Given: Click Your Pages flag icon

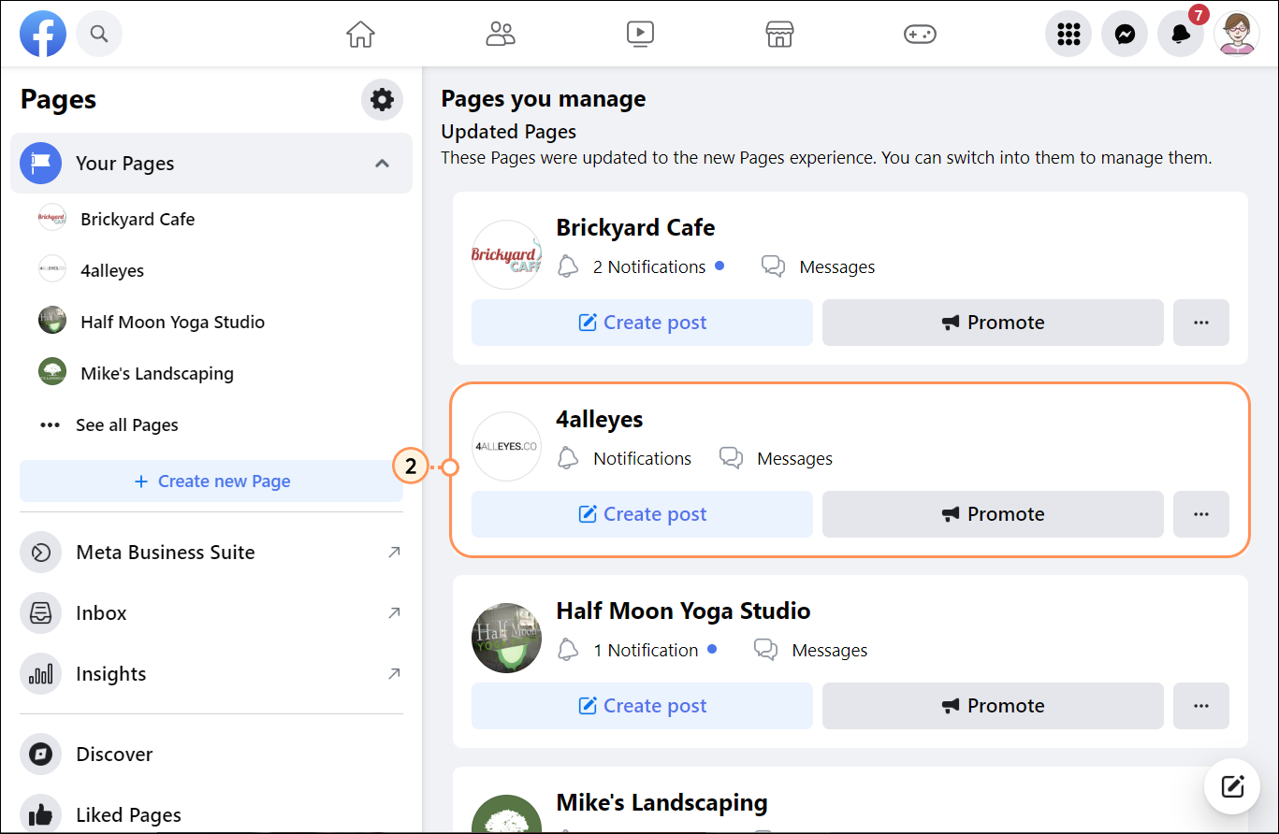Looking at the screenshot, I should tap(40, 164).
